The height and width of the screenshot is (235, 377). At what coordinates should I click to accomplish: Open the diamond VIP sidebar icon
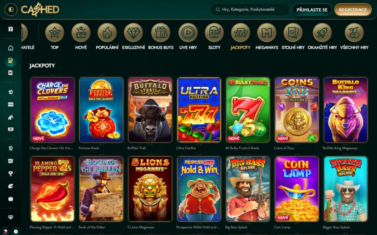(x=11, y=217)
